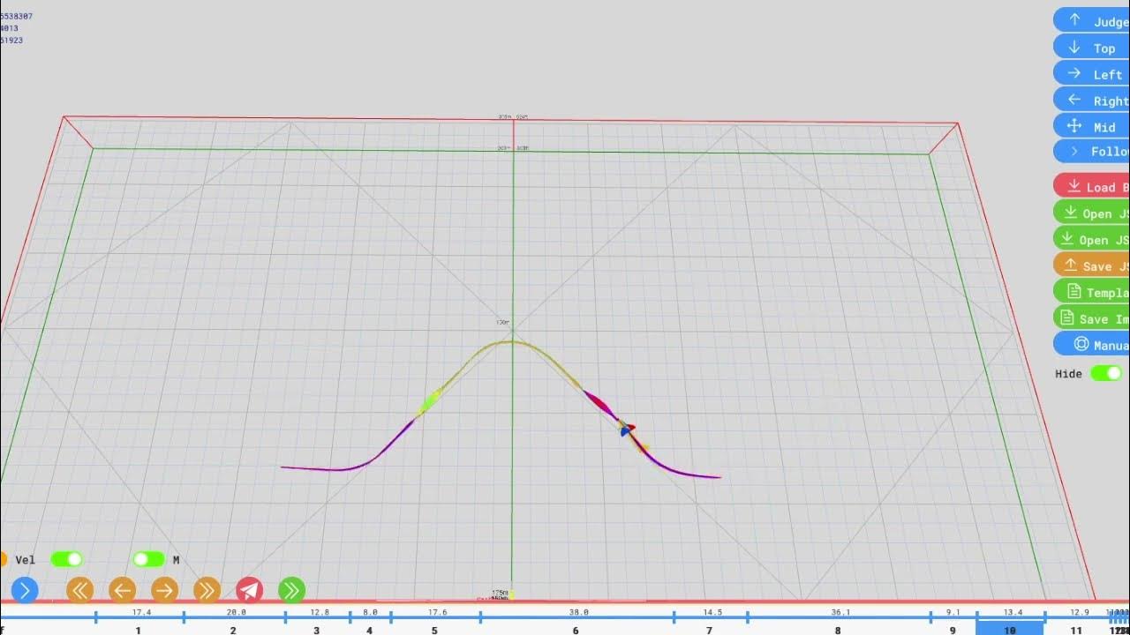Click the red paper plane icon
Image resolution: width=1130 pixels, height=635 pixels.
pyautogui.click(x=250, y=590)
